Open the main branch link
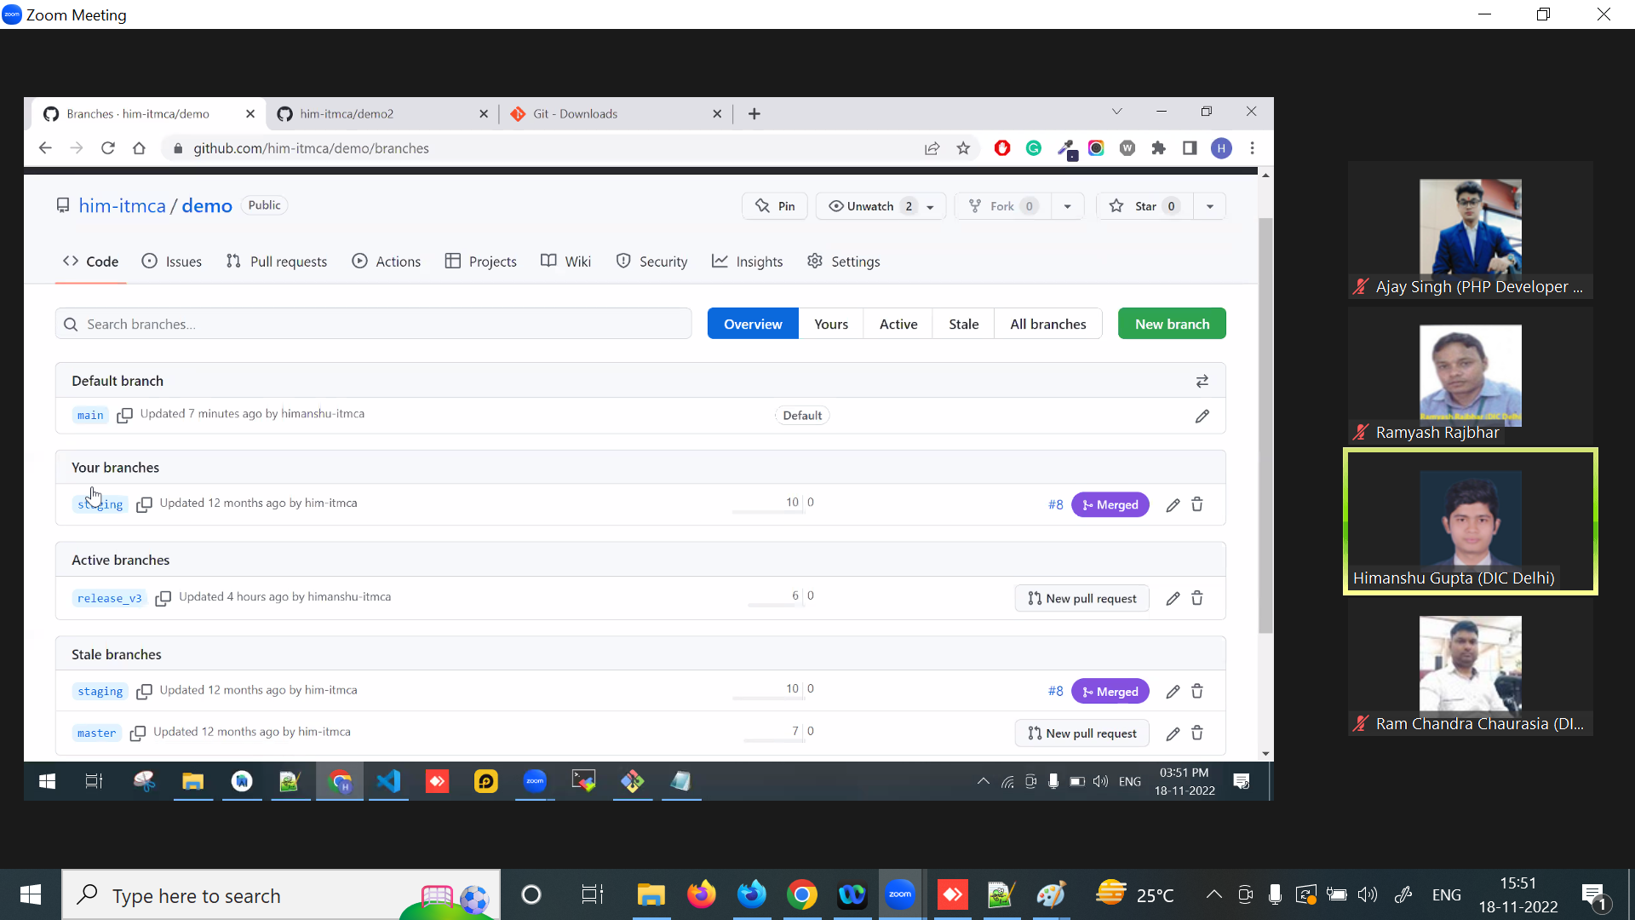 pos(90,416)
